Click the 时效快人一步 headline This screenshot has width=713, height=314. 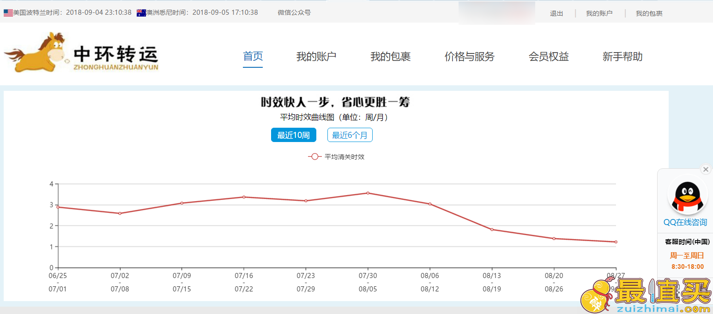coord(335,102)
